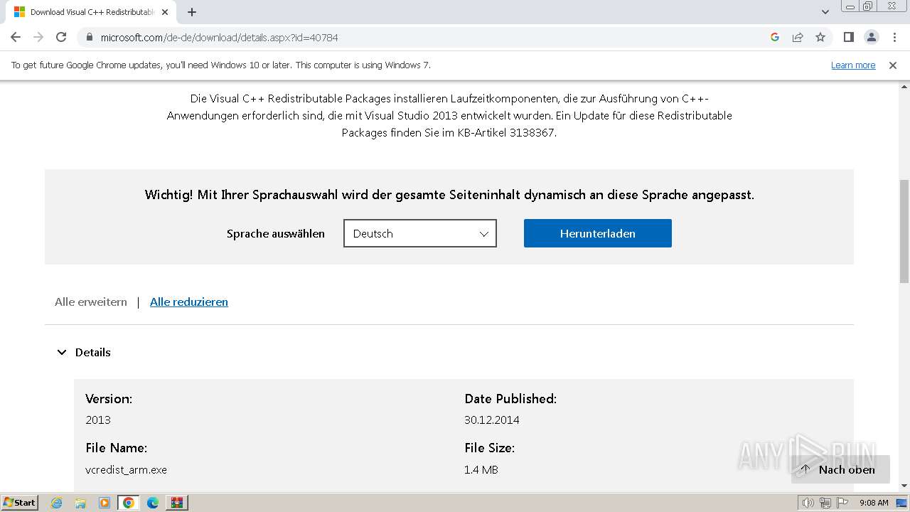910x512 pixels.
Task: Open the Chrome profile menu
Action: pyautogui.click(x=871, y=37)
